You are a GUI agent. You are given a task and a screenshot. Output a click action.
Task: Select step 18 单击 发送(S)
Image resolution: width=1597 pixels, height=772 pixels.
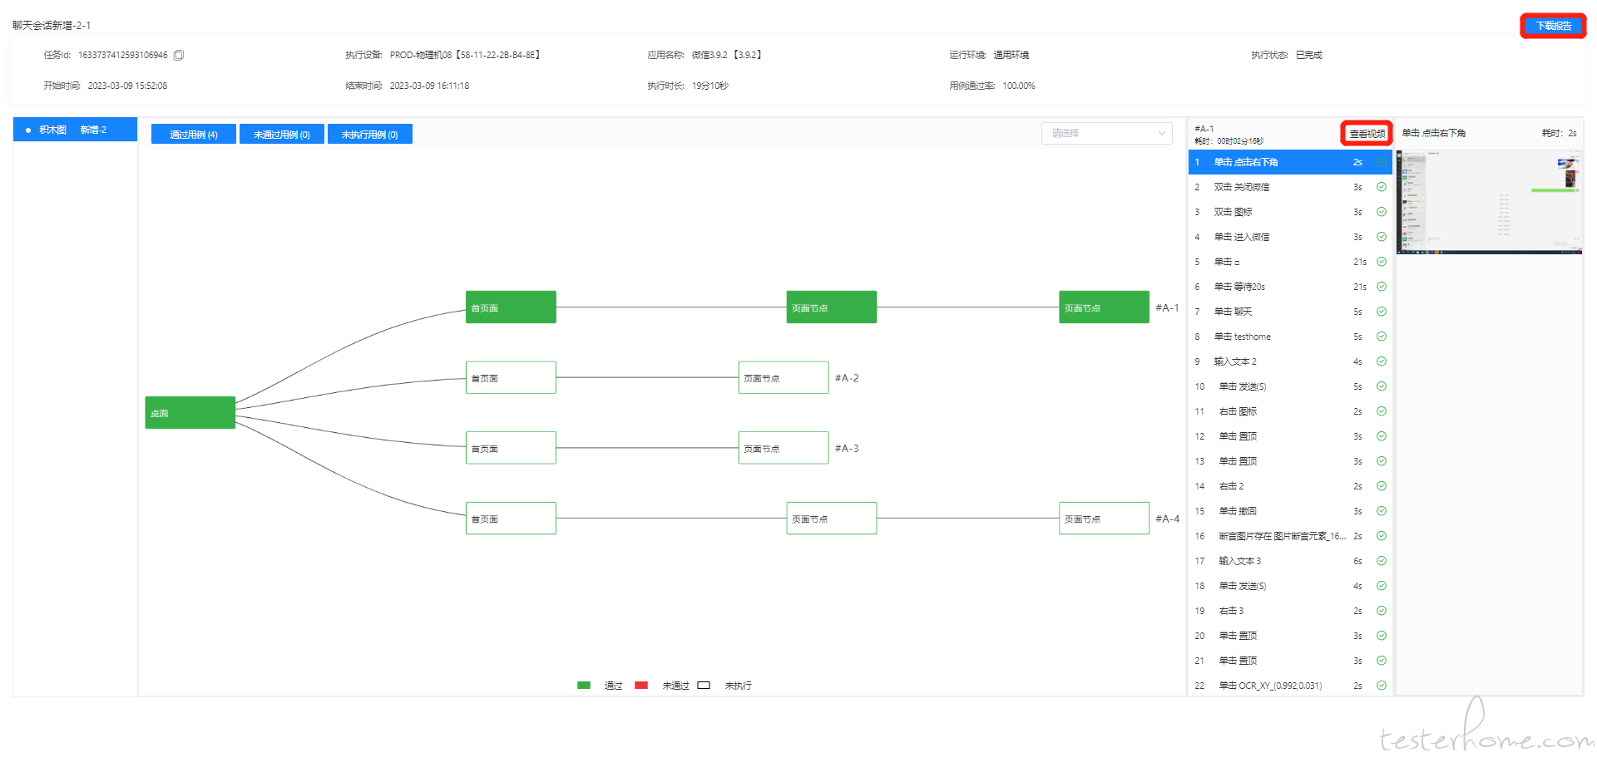pos(1290,586)
